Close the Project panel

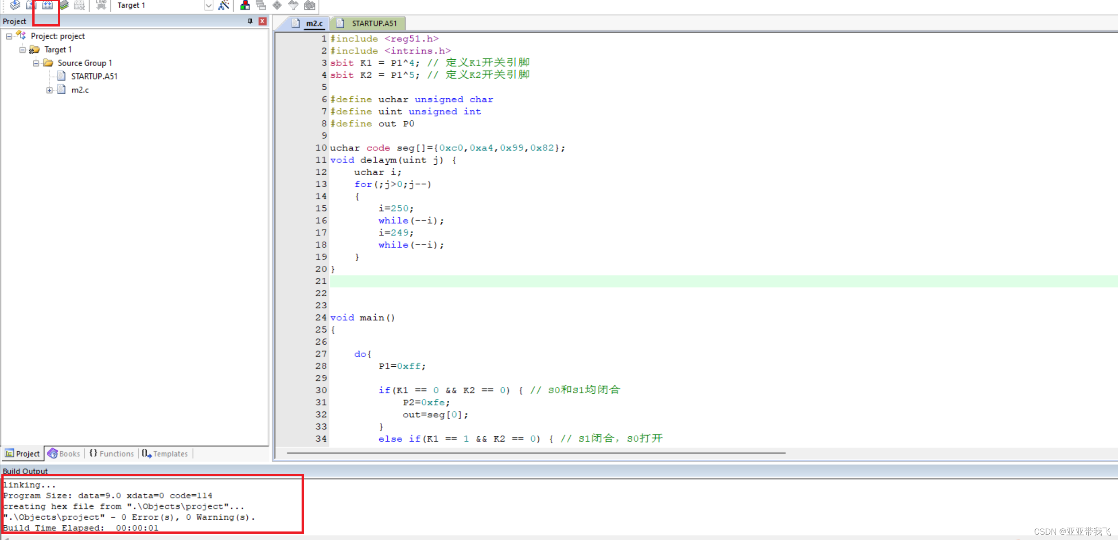263,21
